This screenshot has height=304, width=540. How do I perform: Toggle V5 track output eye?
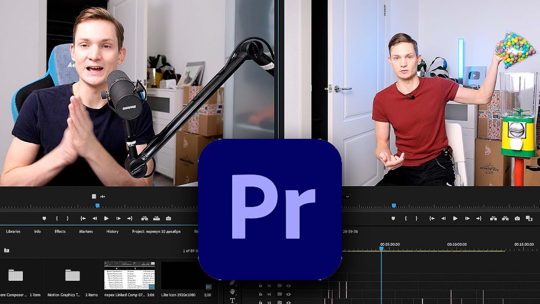(289, 285)
